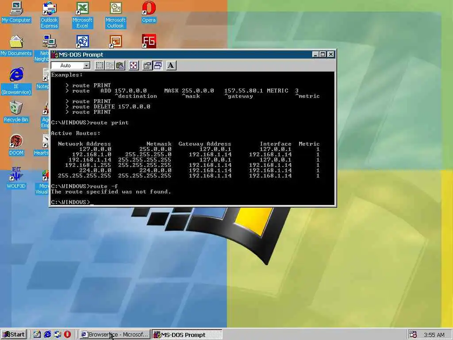Launch Outlook Express from Quick Launch
This screenshot has height=340, width=453.
(58, 335)
